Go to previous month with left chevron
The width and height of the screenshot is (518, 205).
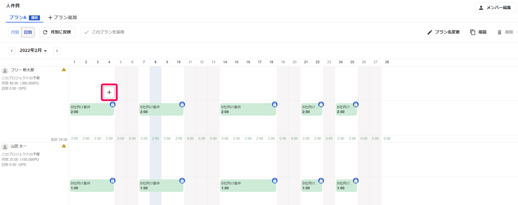point(12,51)
